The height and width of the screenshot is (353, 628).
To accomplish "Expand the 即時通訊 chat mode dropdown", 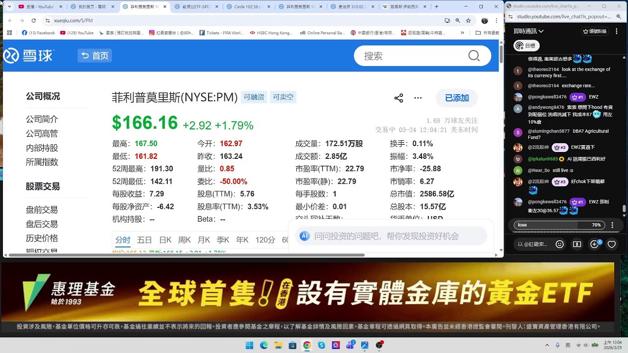I will point(529,31).
